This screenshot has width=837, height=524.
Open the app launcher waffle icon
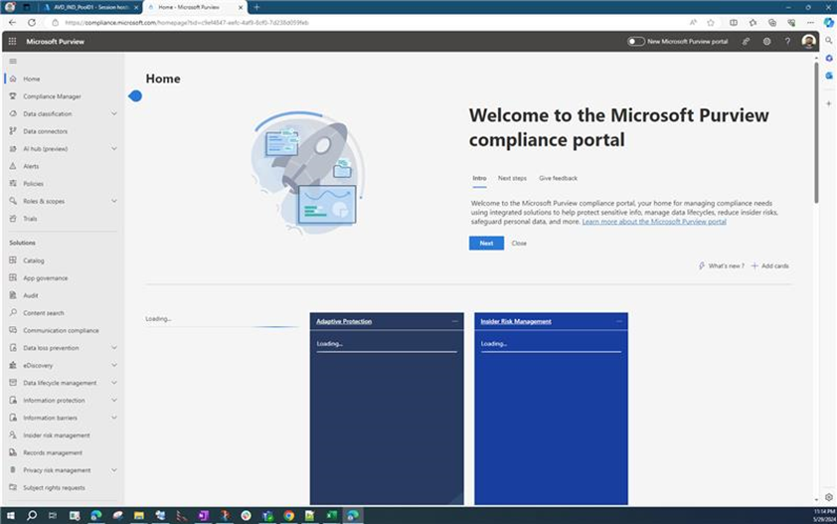[12, 41]
